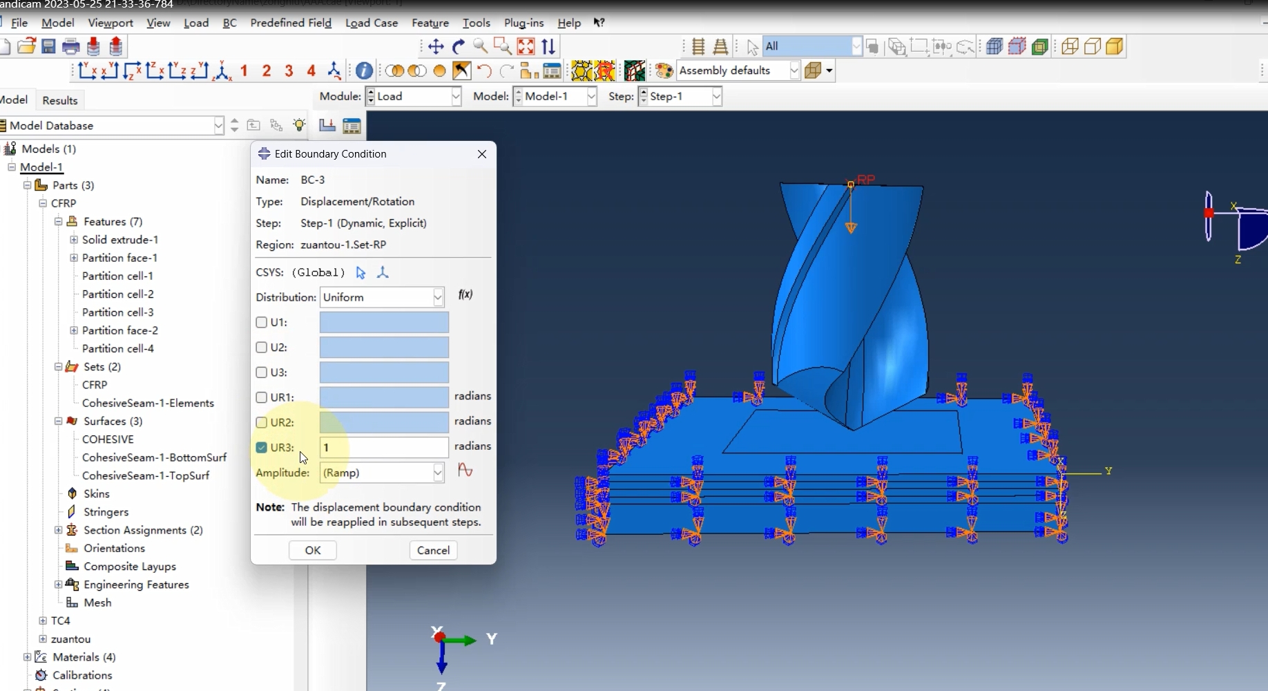1268x691 pixels.
Task: Click the lightbulb icon in model tree toolbar
Action: tap(299, 125)
